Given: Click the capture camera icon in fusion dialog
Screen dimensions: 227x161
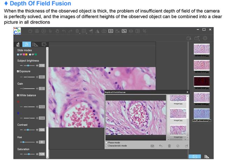Looking at the screenshot, I should [x=152, y=146].
